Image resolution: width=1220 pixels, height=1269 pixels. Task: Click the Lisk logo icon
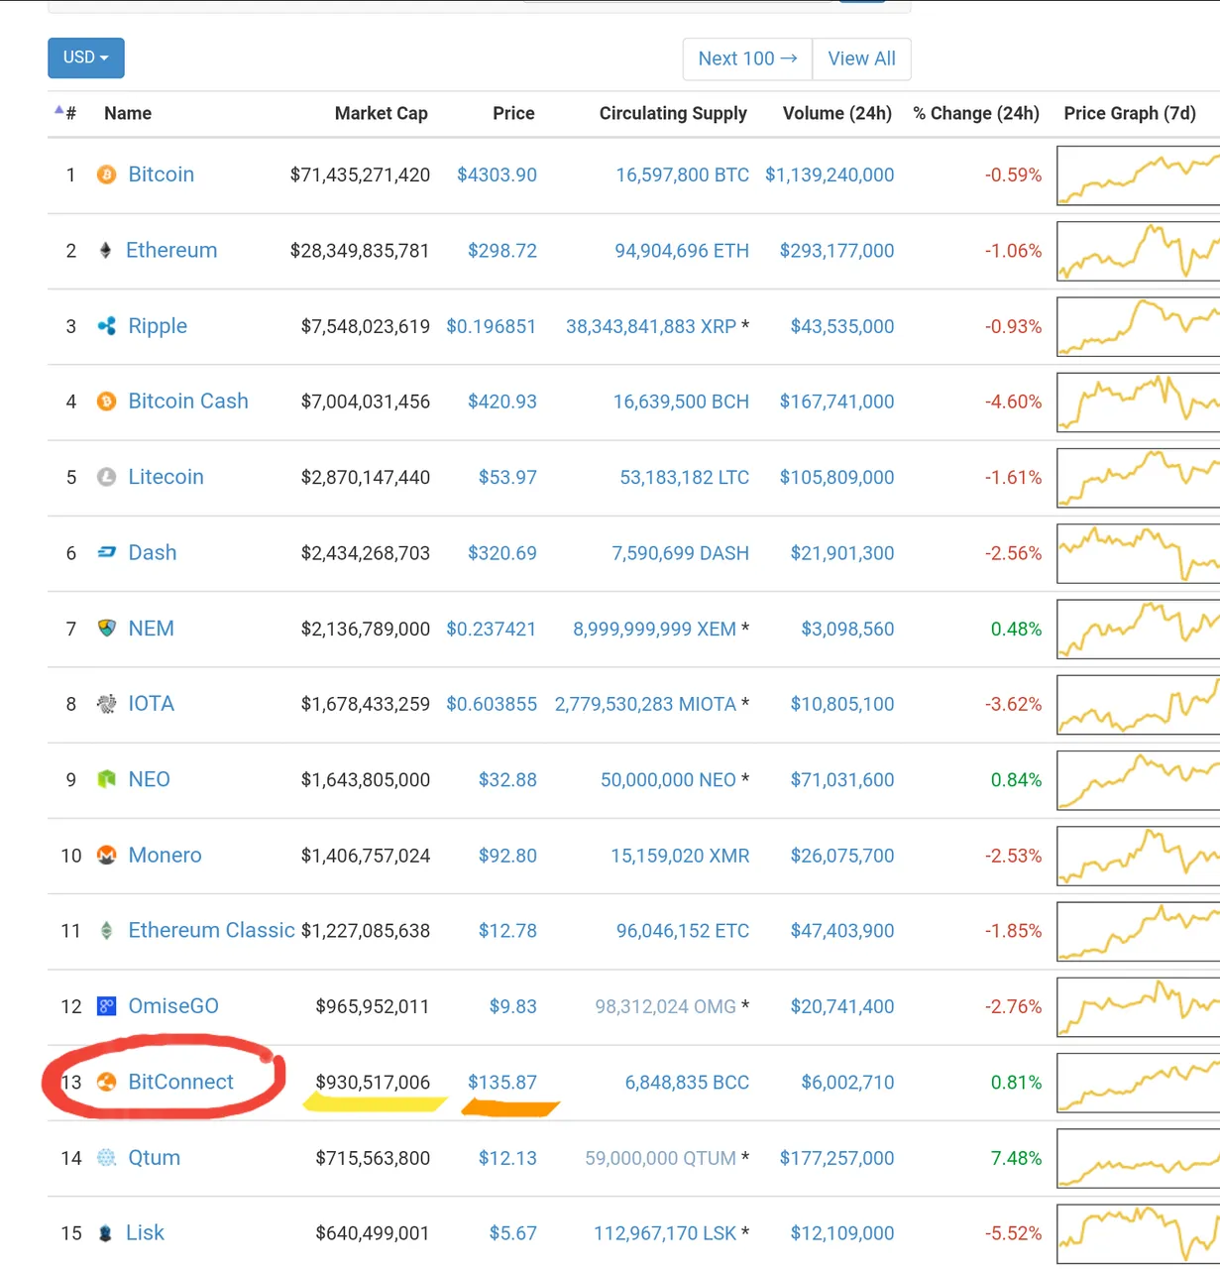105,1233
